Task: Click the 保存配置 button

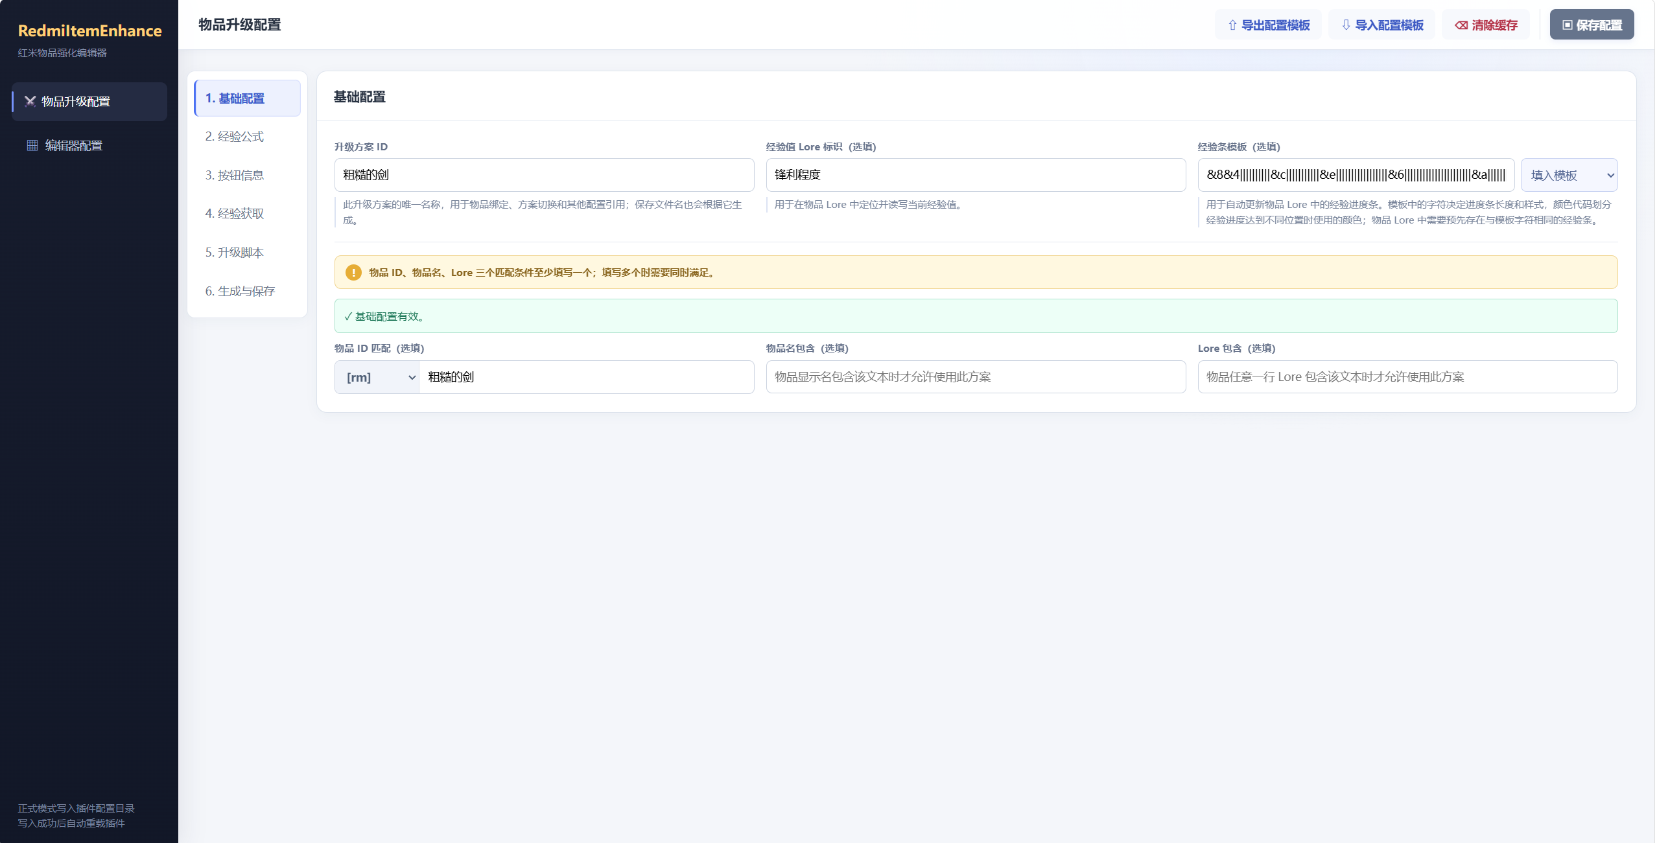Action: tap(1592, 25)
